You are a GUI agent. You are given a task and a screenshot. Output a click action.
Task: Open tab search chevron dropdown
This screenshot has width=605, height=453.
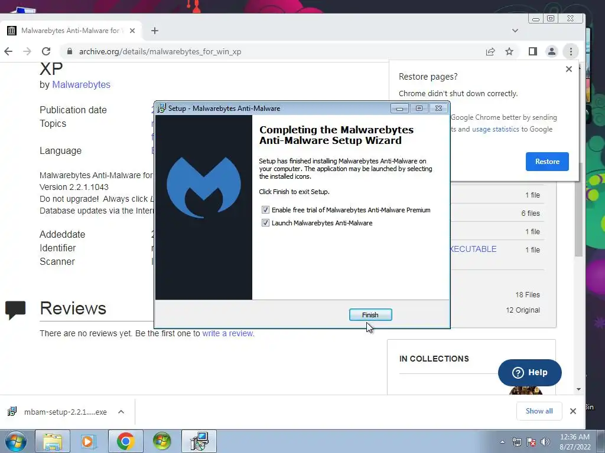coord(515,31)
